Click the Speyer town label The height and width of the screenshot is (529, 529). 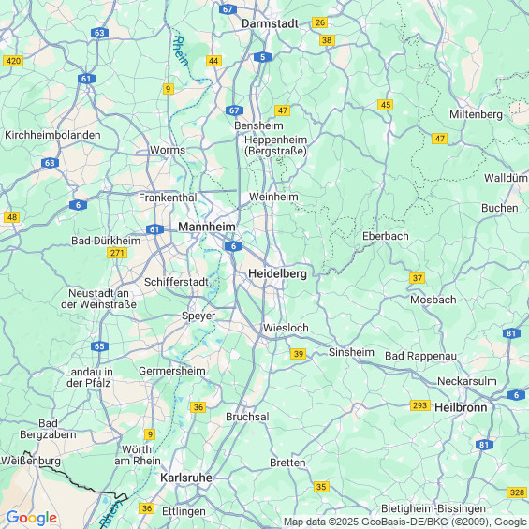(198, 316)
